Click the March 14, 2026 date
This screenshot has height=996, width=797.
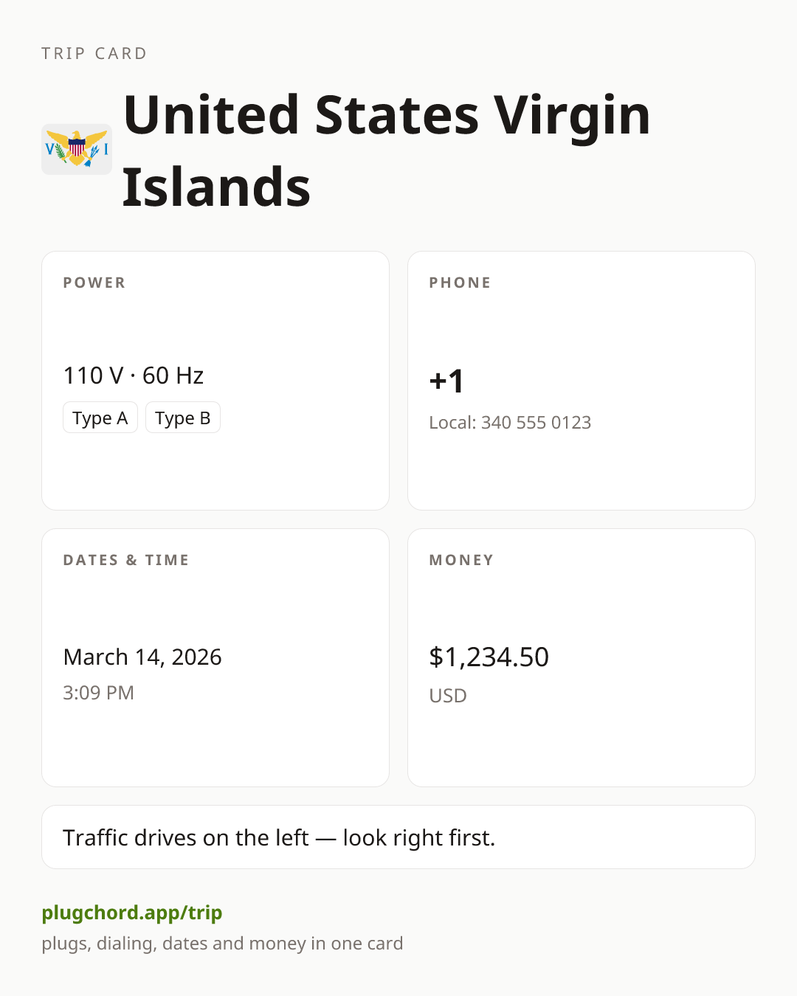(x=142, y=657)
